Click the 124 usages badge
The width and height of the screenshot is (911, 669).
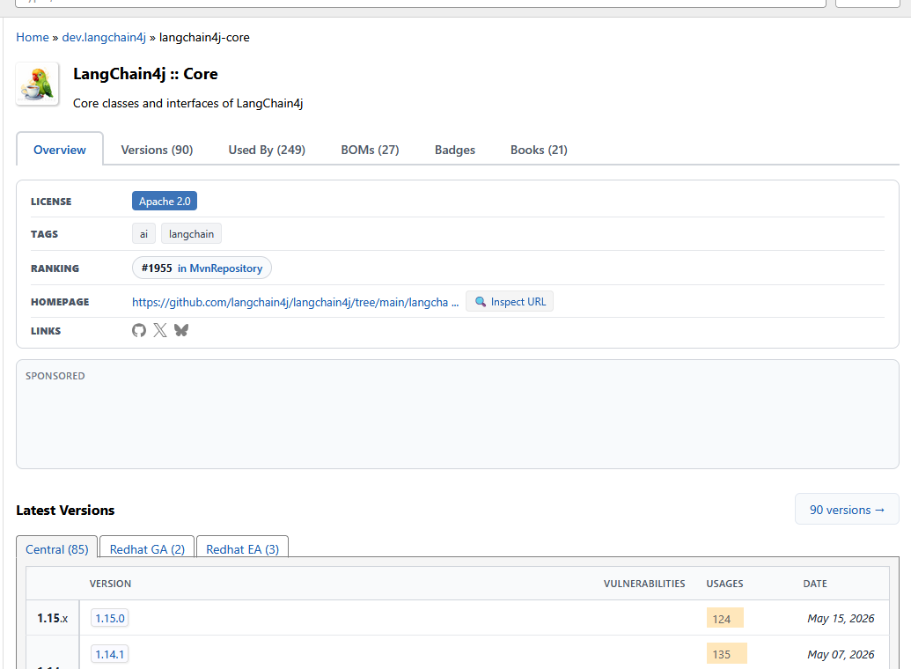724,619
